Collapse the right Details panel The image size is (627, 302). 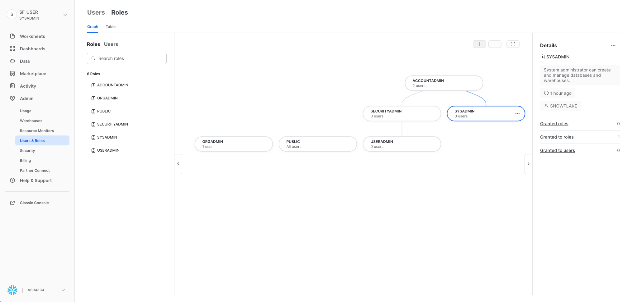pos(528,164)
